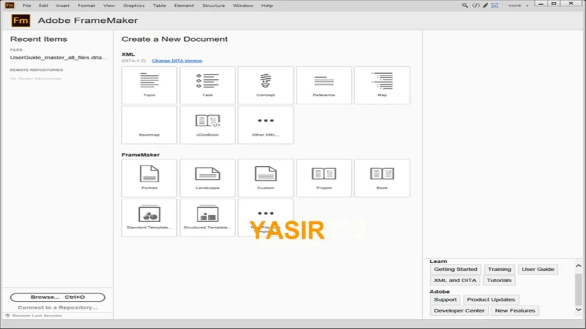Click Connect to a Repository link

point(58,307)
